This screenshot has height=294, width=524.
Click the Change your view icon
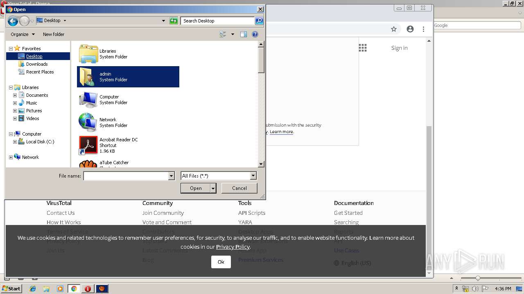click(x=223, y=34)
